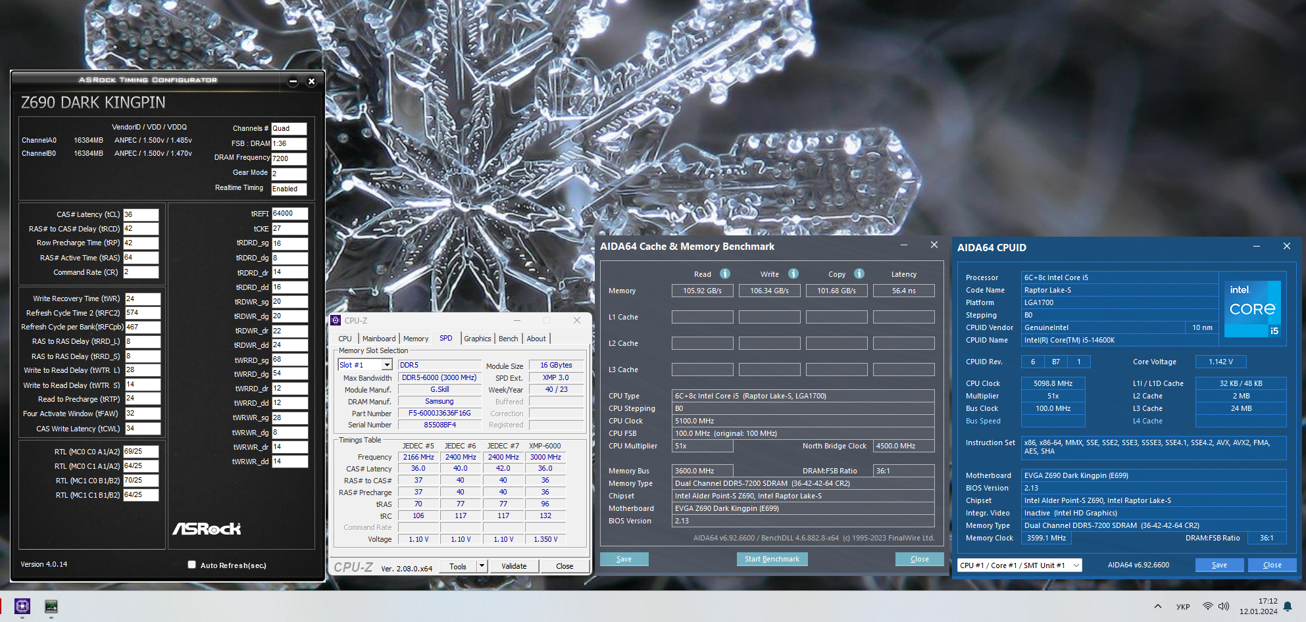Open the memory monitor taskbar icon
Viewport: 1306px width, 622px height.
[x=51, y=606]
